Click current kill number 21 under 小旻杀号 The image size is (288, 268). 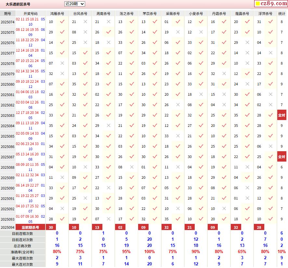[190, 227]
